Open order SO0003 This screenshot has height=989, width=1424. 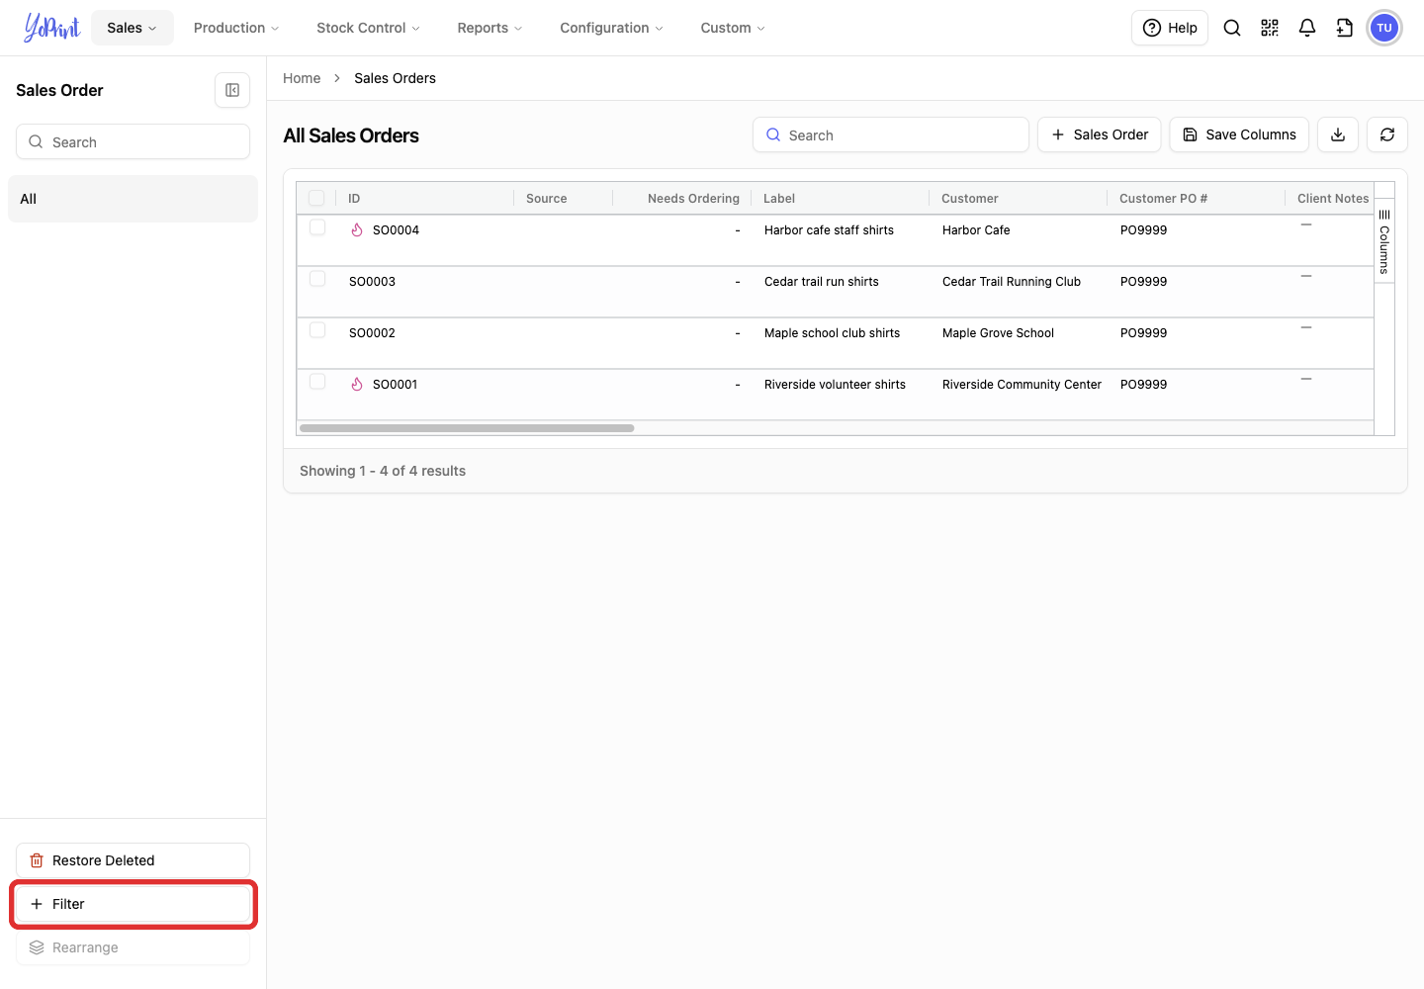372,282
